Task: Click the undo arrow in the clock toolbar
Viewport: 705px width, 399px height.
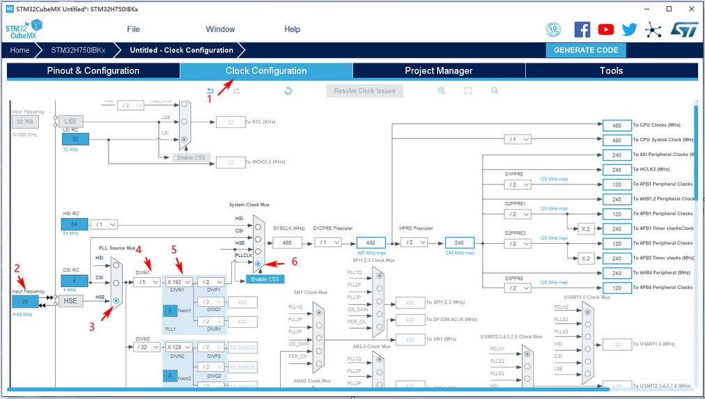Action: coord(210,91)
